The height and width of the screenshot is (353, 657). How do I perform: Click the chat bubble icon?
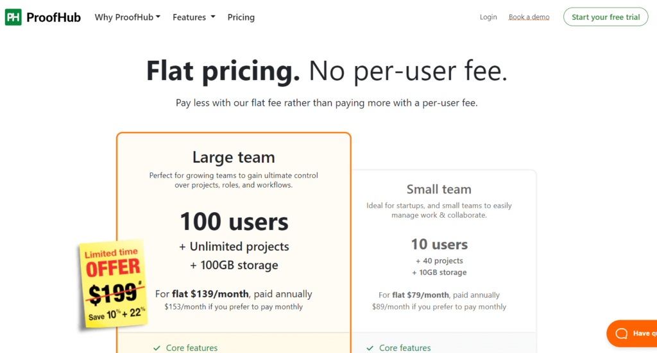(621, 333)
